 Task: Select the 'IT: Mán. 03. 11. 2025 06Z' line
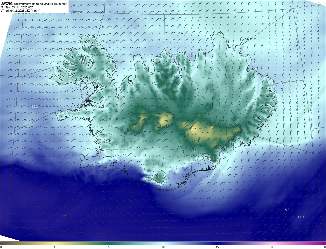click(x=16, y=7)
